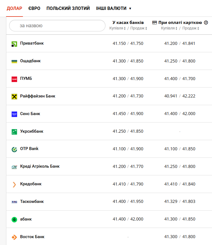Open the Креді Агріколь Банк link
This screenshot has height=245, width=212.
pyautogui.click(x=40, y=166)
